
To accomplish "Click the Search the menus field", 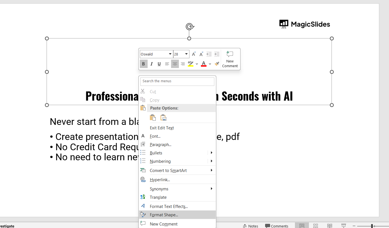I will 177,81.
